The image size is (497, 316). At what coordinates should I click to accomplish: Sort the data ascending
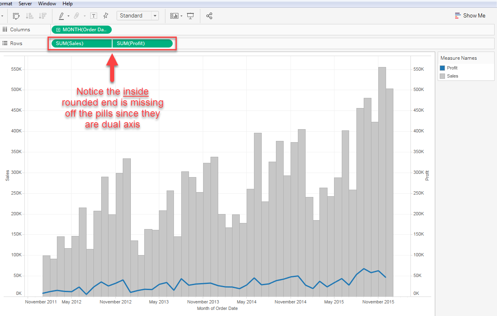(x=29, y=16)
